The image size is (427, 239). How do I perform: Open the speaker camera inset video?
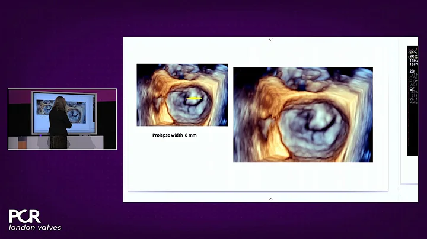pyautogui.click(x=62, y=119)
